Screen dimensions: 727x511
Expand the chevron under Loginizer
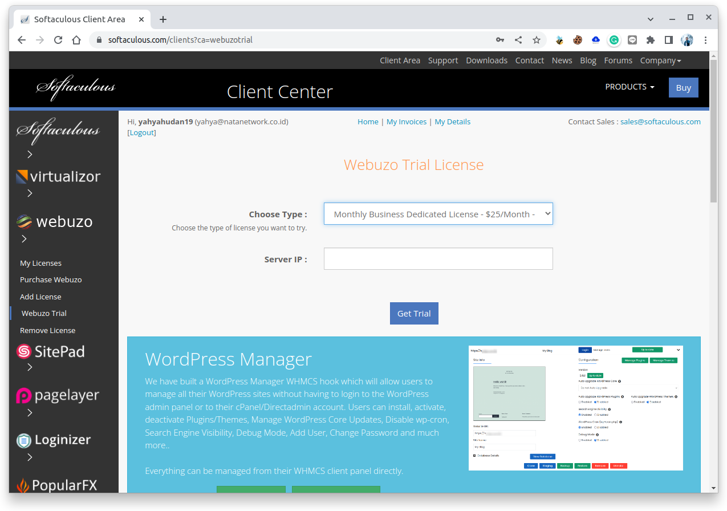(x=30, y=457)
